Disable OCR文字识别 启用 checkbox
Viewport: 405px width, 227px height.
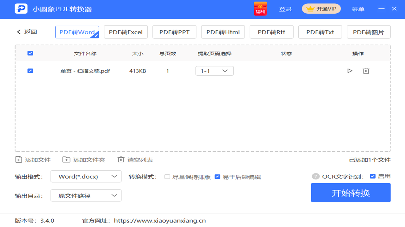point(373,176)
